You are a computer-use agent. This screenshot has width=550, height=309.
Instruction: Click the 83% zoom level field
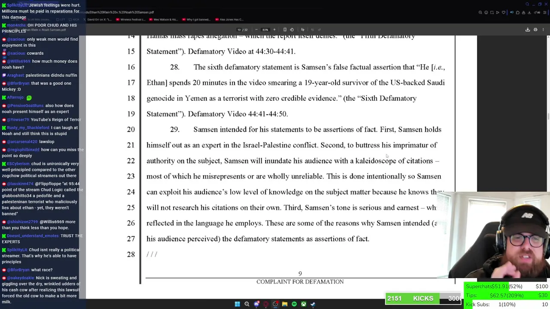[x=265, y=30]
